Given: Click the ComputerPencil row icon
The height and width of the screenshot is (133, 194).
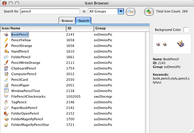Looking at the screenshot, I should point(6,74).
